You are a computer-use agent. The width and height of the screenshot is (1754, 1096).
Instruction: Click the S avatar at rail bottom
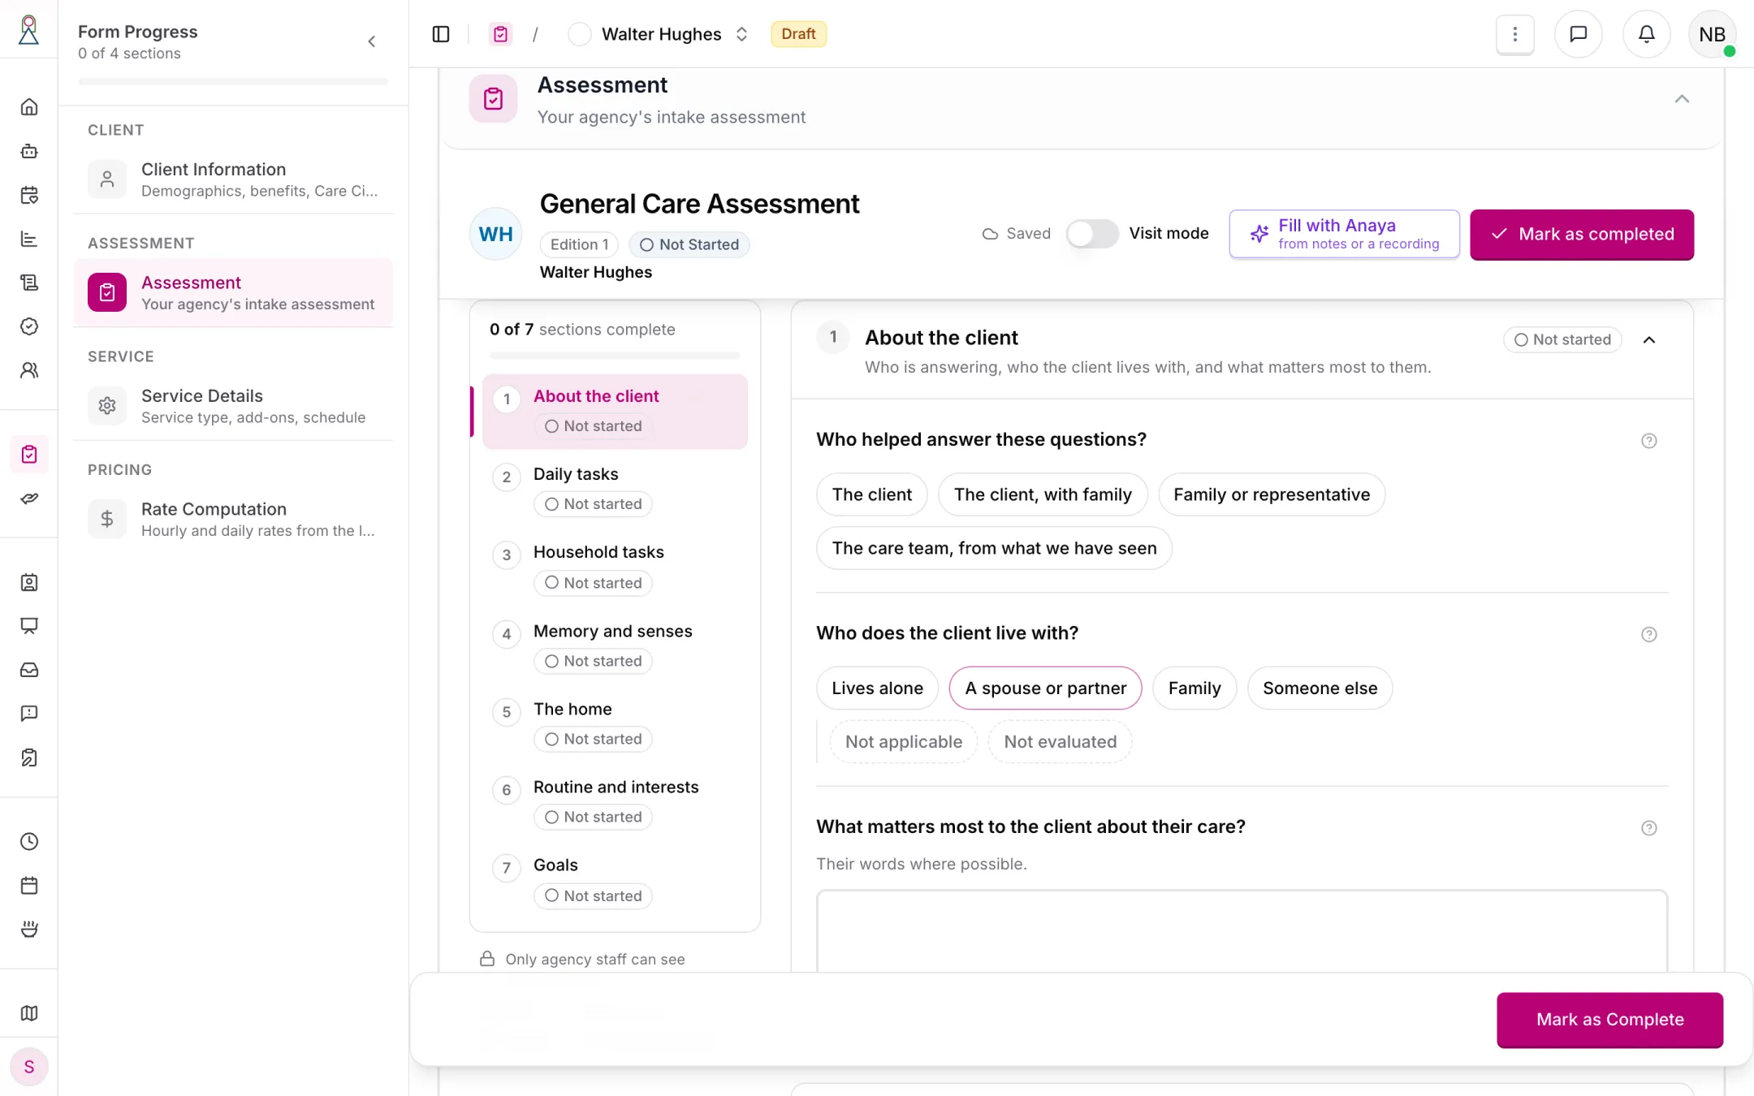coord(29,1067)
